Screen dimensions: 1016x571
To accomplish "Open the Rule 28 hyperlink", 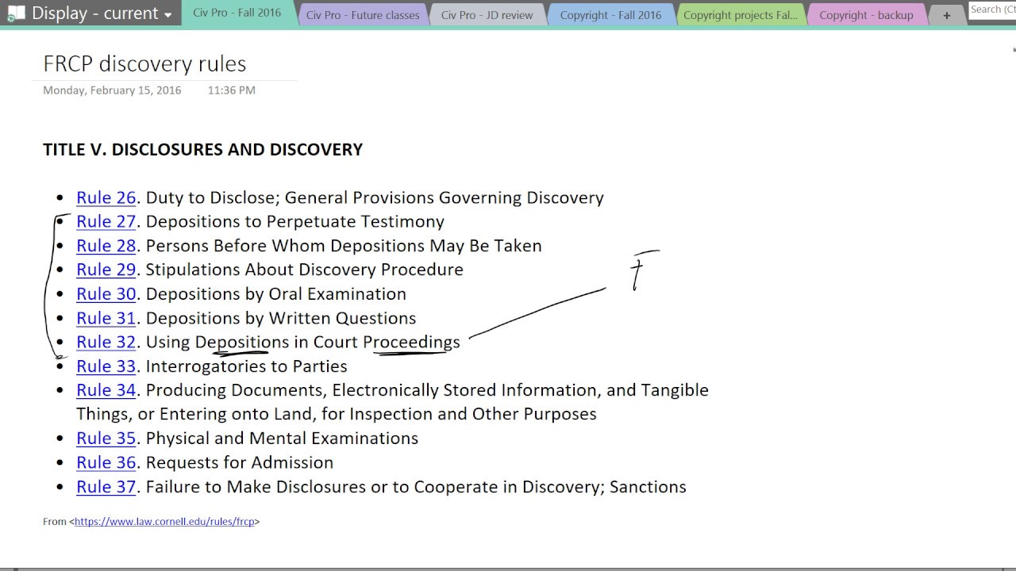I will tap(106, 246).
